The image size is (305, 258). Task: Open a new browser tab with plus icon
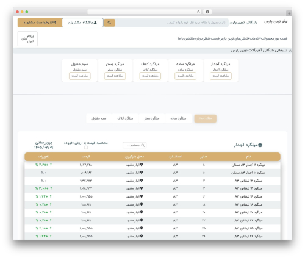pos(289,13)
